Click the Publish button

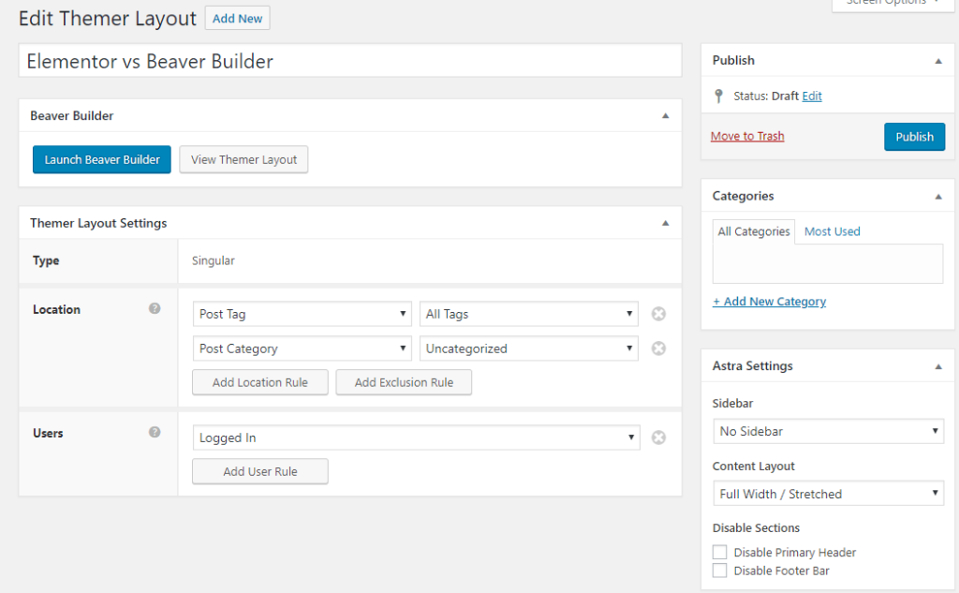(914, 137)
